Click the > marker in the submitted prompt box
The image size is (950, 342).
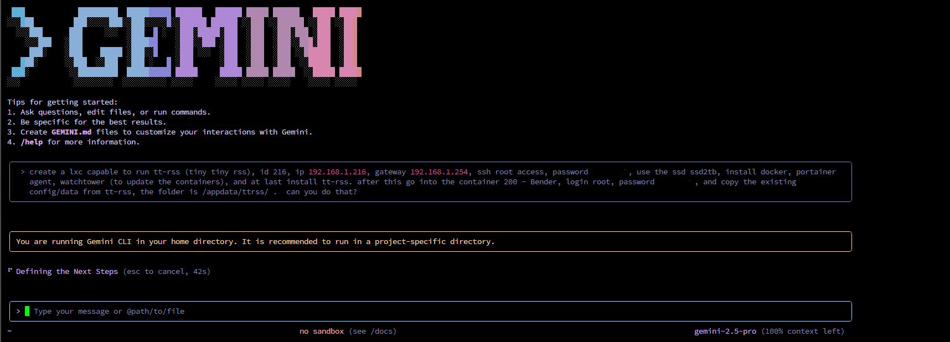(x=23, y=172)
